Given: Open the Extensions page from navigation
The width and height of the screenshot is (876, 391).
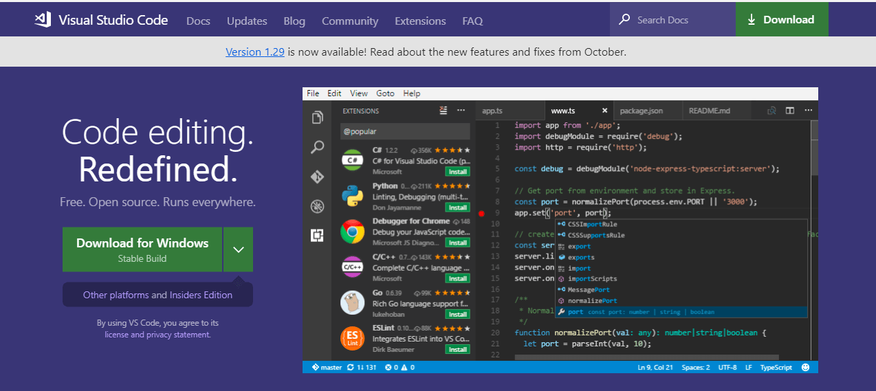Looking at the screenshot, I should click(420, 21).
